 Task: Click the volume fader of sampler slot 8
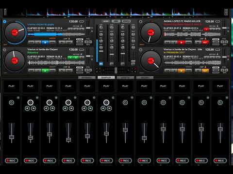coord(144,138)
